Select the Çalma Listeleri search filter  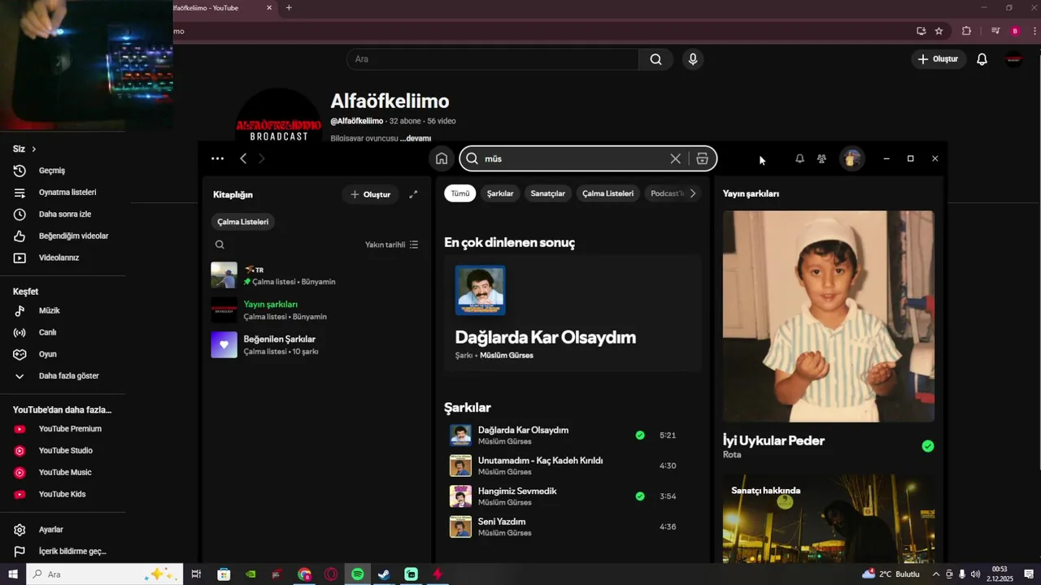point(608,193)
